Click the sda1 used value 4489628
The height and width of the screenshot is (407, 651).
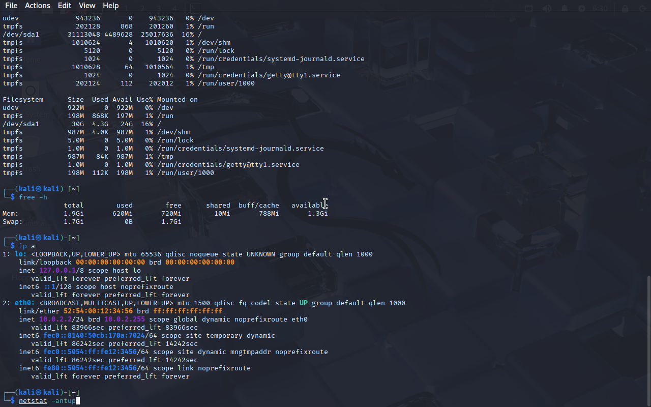[119, 35]
